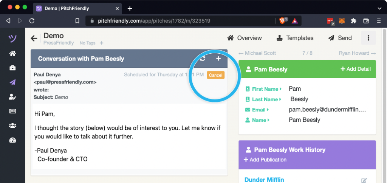Open the Brave wallet icon
Image resolution: width=387 pixels, height=183 pixels.
pos(366,21)
